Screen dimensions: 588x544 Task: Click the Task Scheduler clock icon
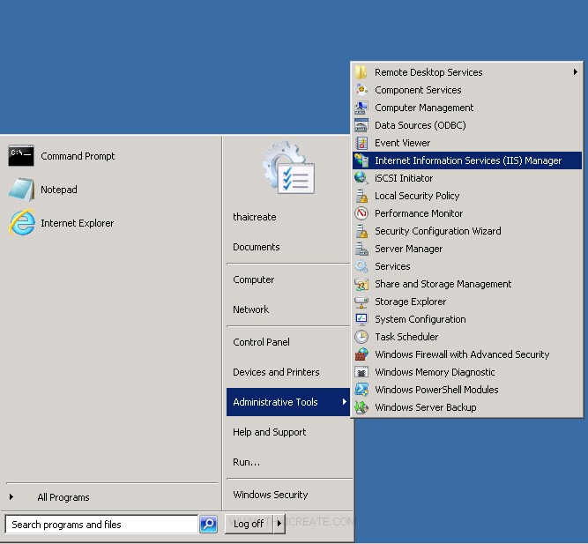click(361, 337)
